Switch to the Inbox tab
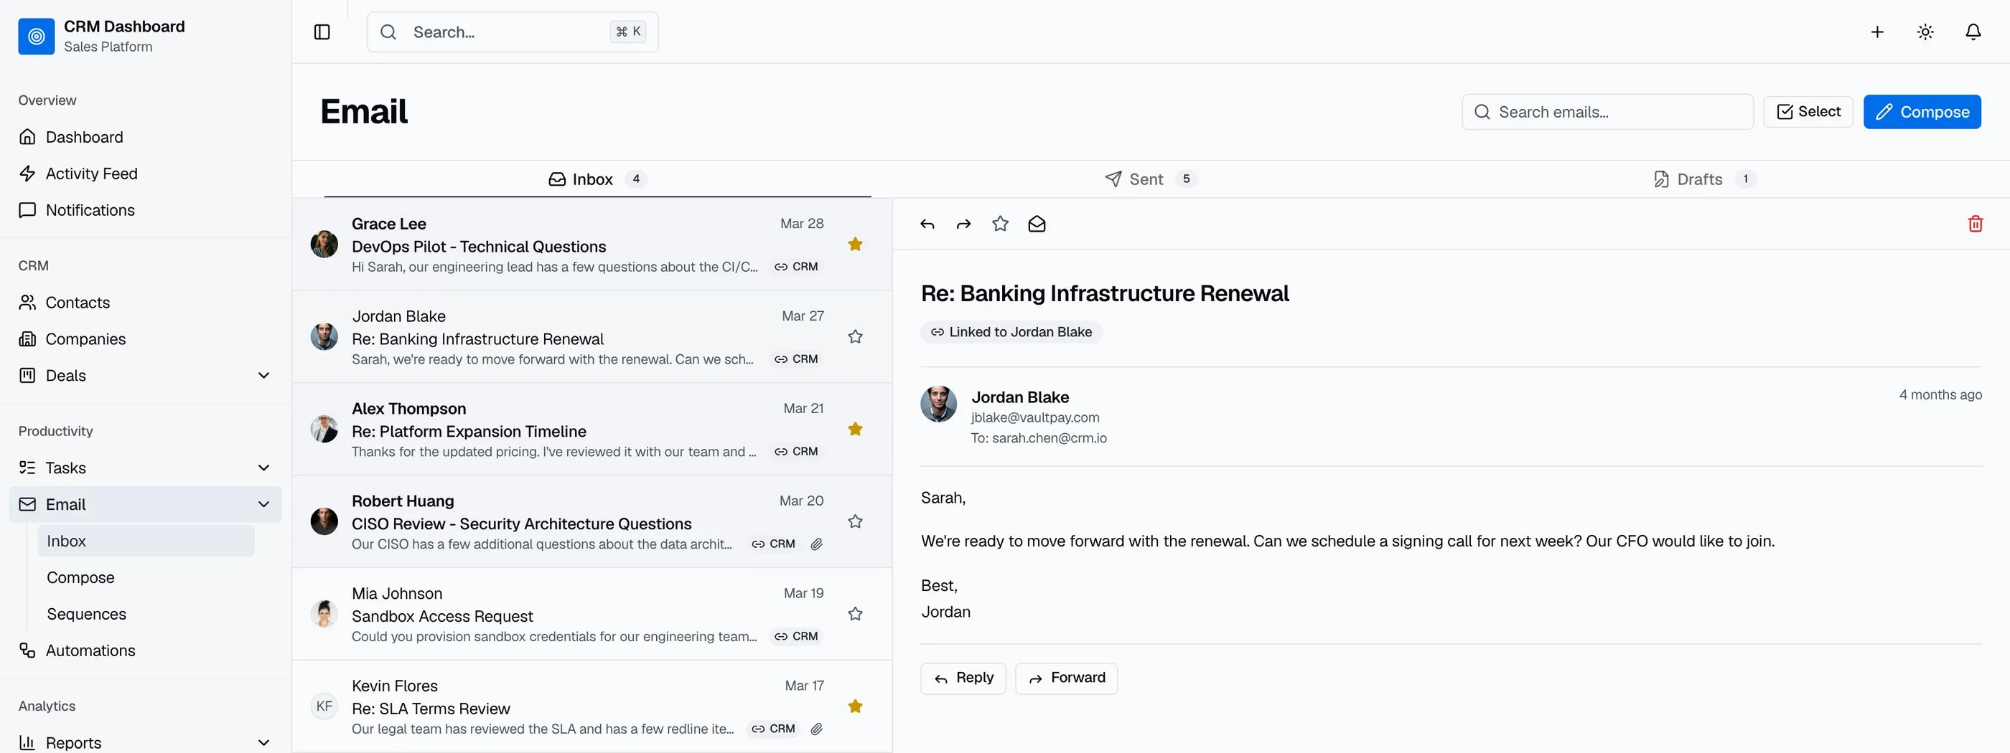The height and width of the screenshot is (753, 2010). (598, 179)
